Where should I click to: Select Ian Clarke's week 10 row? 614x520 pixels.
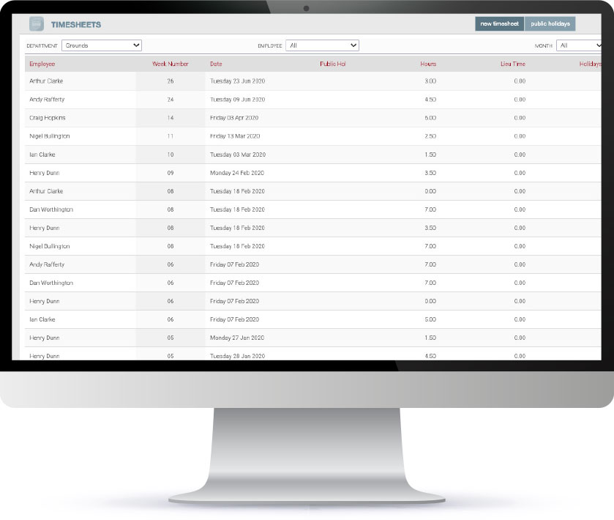pos(42,155)
